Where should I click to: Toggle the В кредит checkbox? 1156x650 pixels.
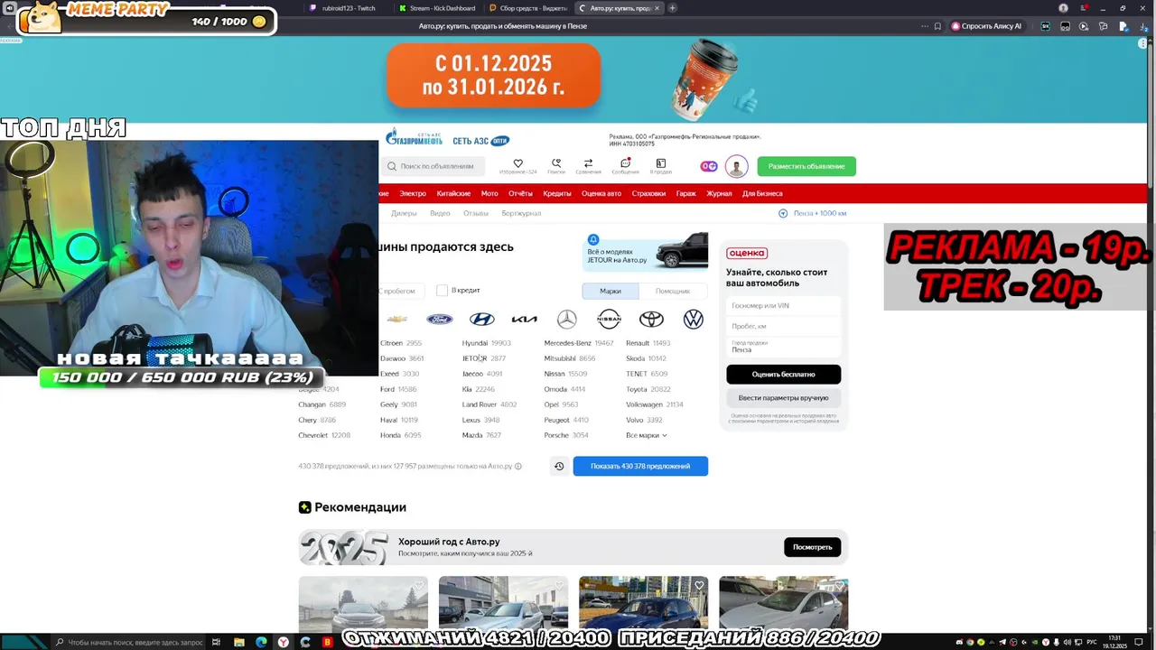442,290
